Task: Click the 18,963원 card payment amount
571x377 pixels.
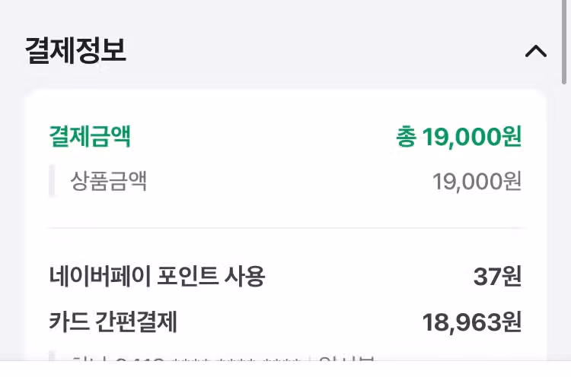Action: coord(472,322)
